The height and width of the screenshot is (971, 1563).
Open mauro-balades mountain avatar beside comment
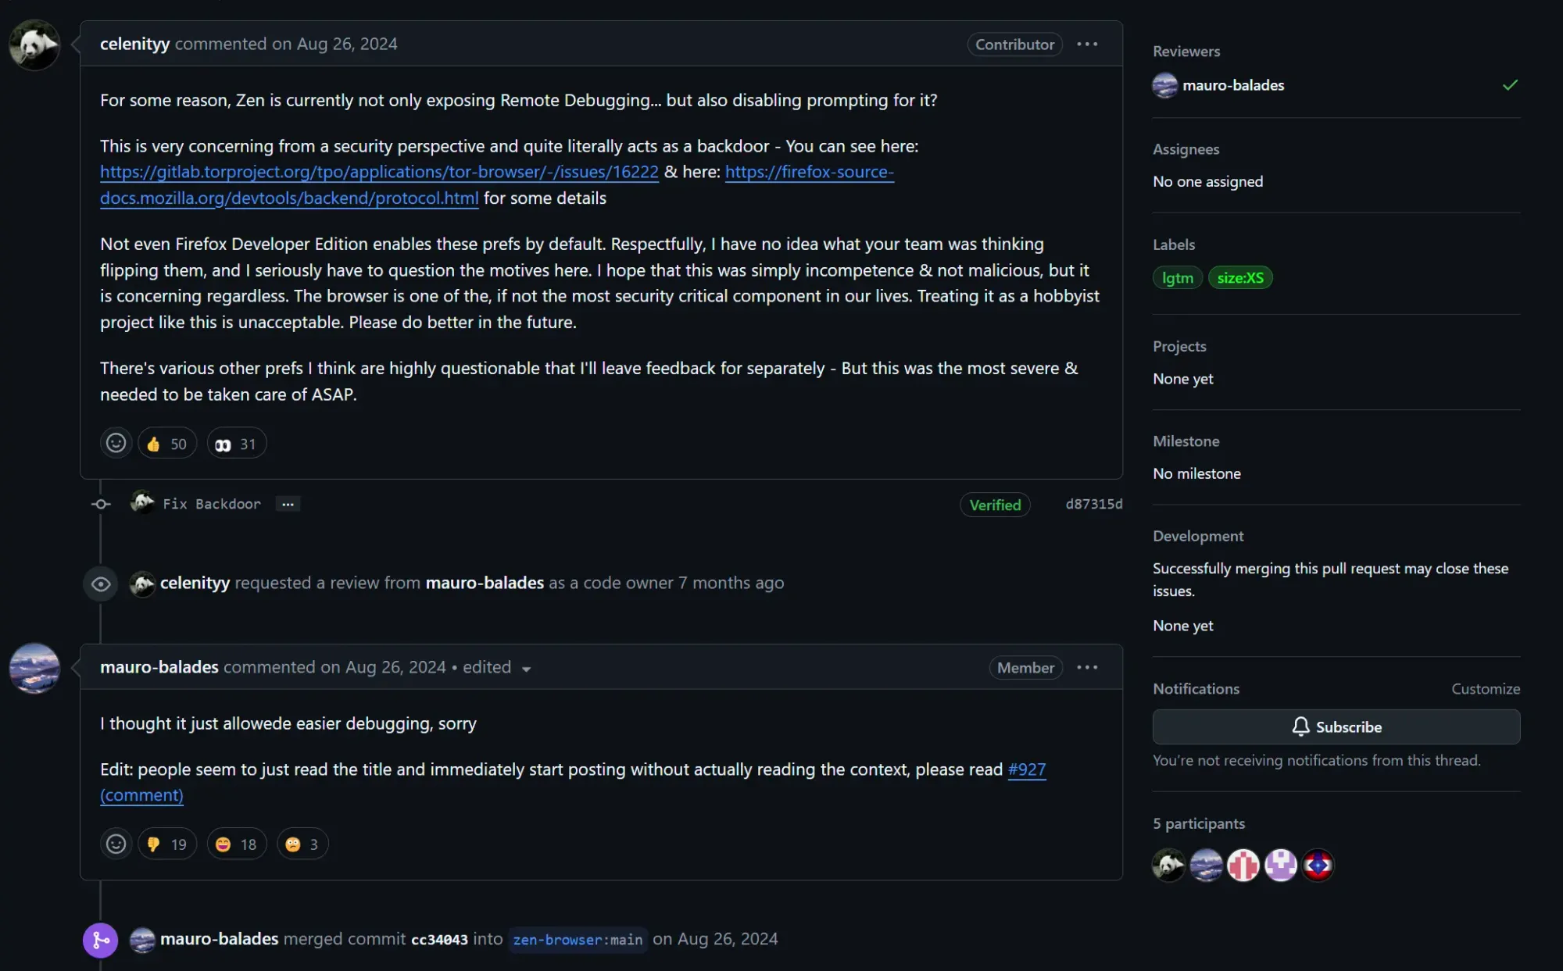click(x=34, y=669)
